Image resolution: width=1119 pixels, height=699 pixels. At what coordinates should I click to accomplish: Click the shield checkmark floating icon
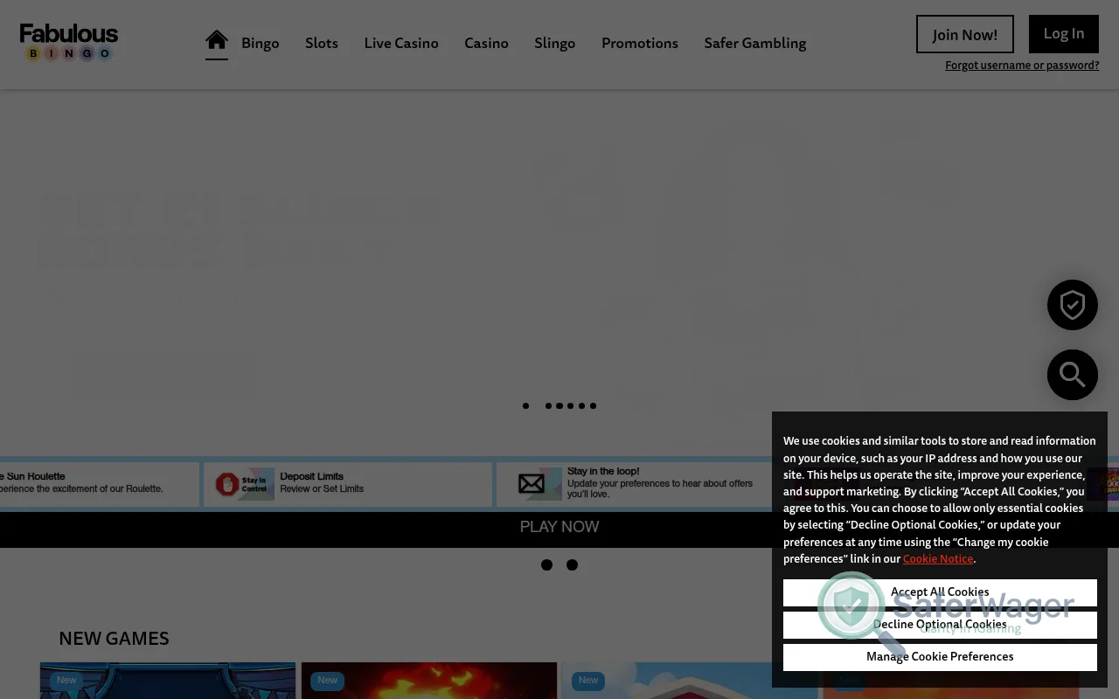(x=1072, y=304)
